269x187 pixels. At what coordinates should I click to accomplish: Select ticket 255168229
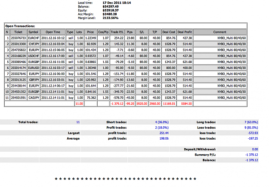[x=19, y=56]
